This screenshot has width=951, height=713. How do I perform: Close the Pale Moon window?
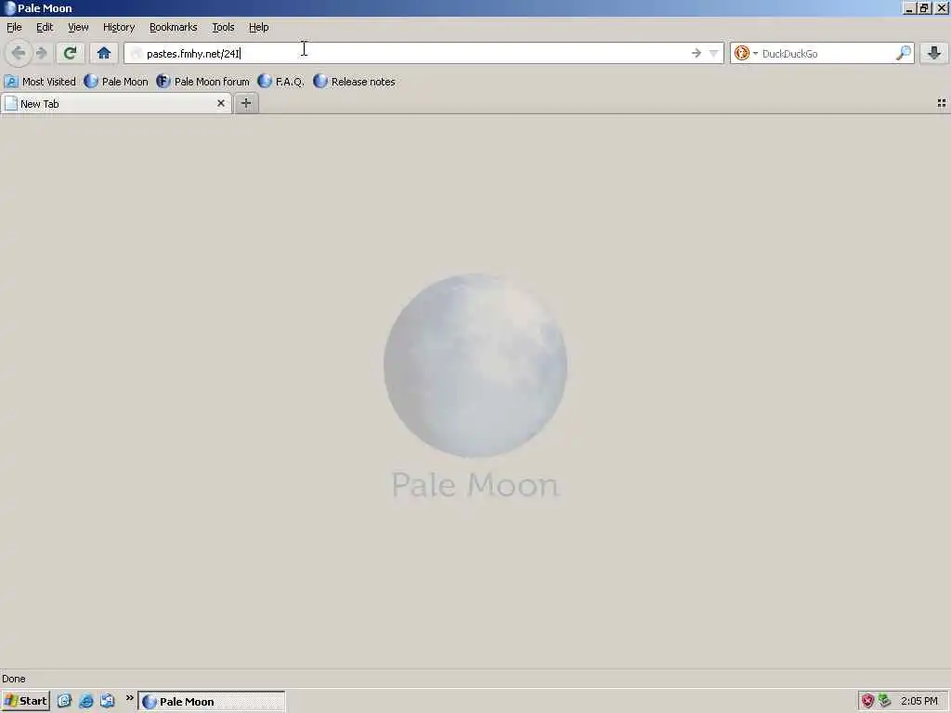942,8
